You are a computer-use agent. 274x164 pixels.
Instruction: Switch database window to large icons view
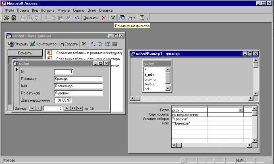[93, 44]
